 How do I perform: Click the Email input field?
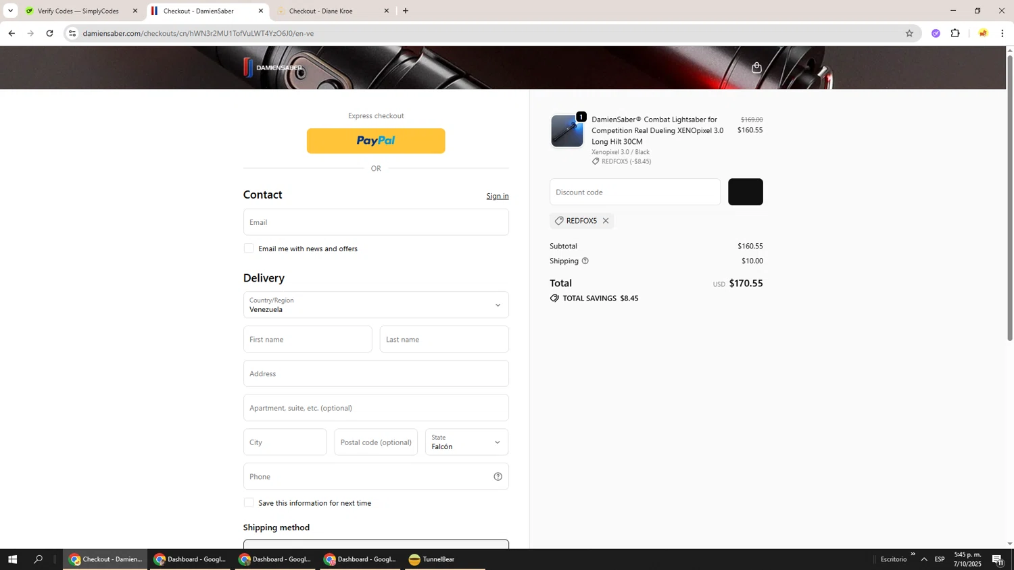pos(376,222)
